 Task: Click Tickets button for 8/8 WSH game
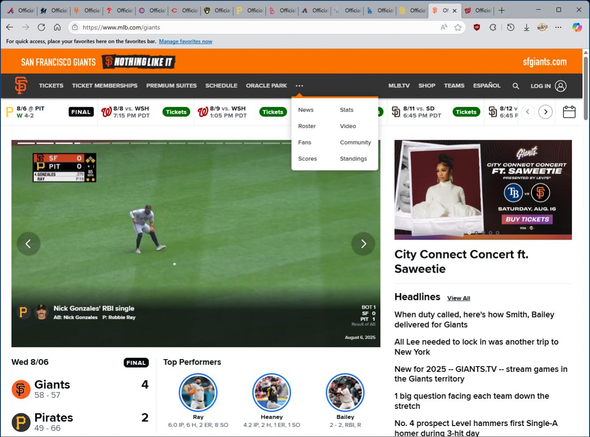[176, 112]
